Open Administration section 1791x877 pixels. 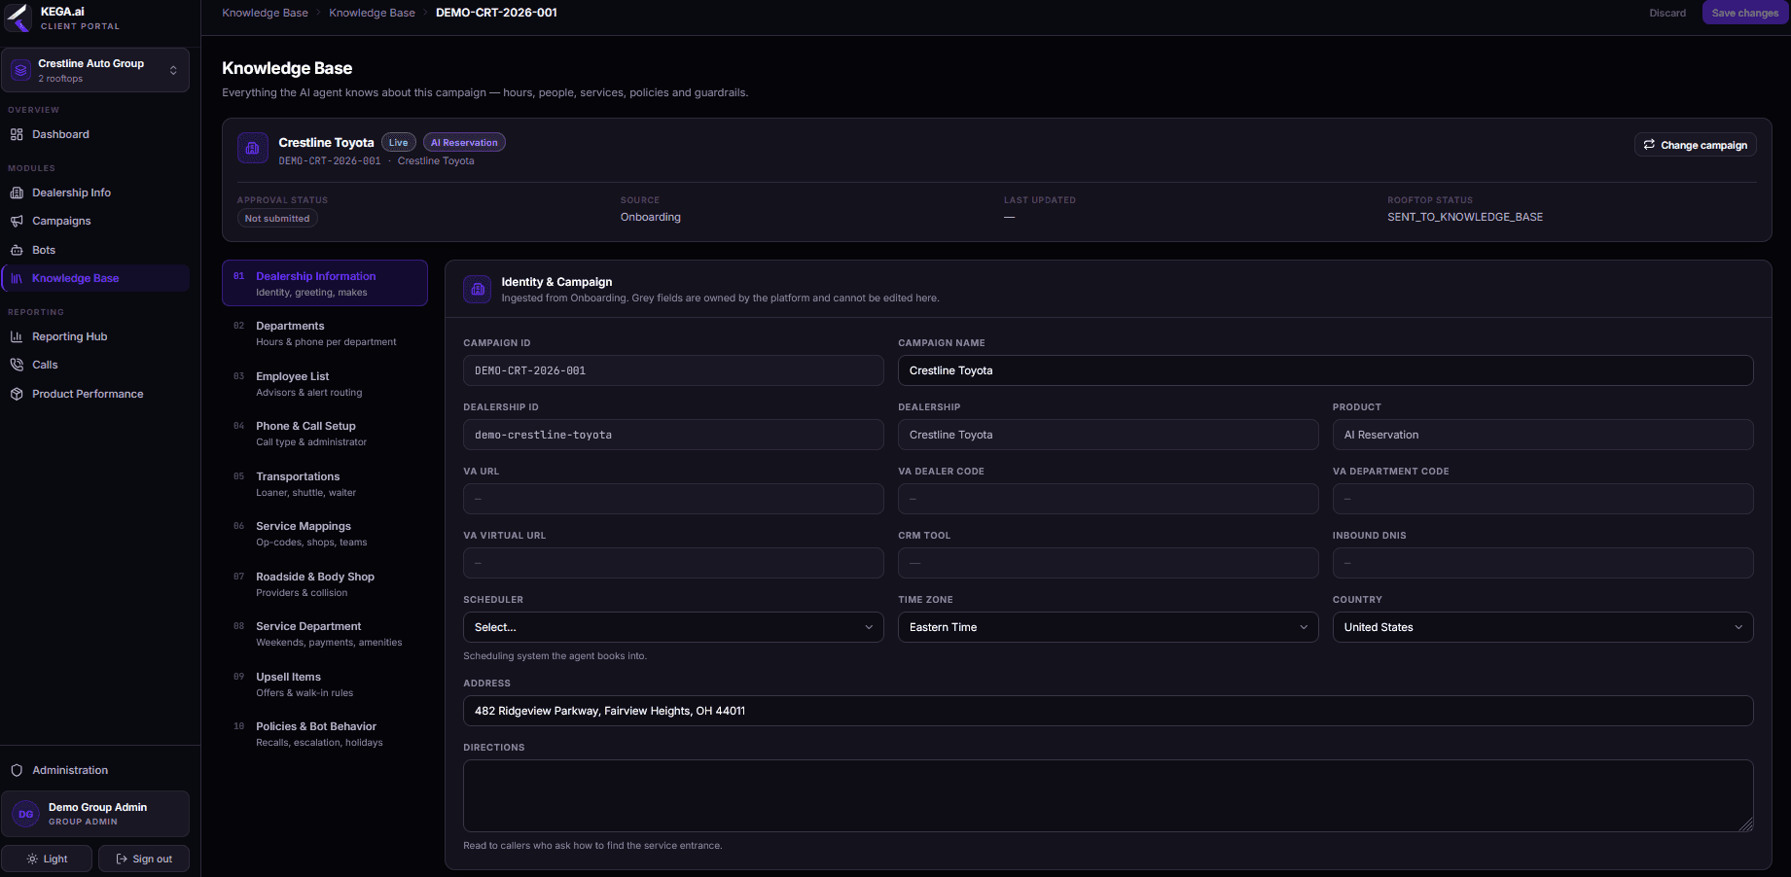(x=95, y=770)
